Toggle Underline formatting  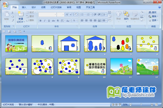click(x=49, y=21)
